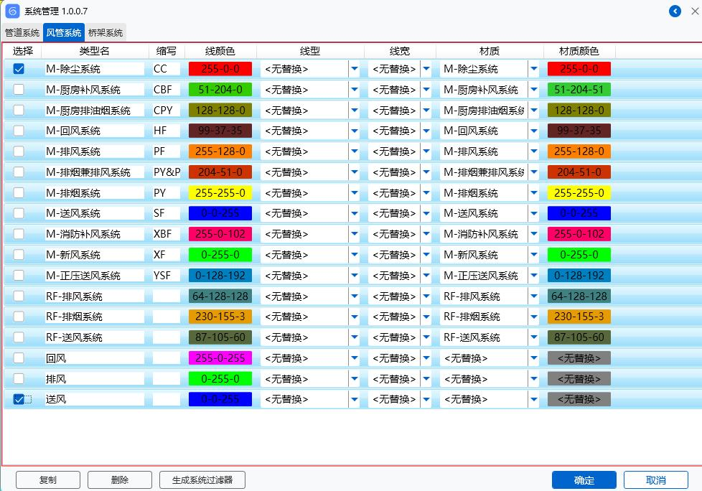Untick the 送风 row checkbox

(x=19, y=400)
